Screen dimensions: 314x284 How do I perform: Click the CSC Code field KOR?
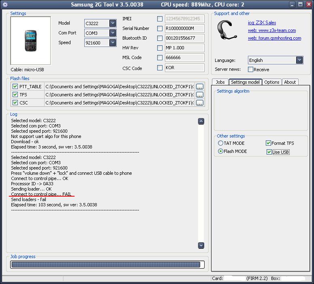tap(184, 68)
